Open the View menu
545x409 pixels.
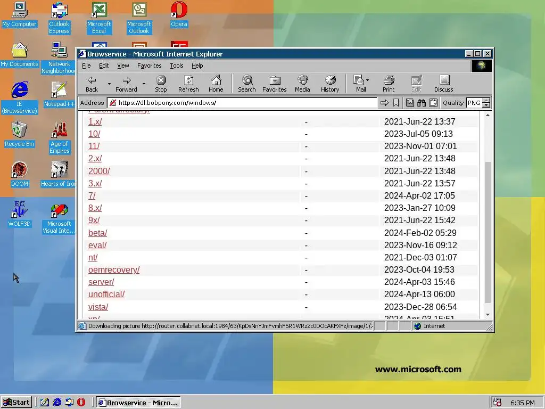click(x=123, y=66)
